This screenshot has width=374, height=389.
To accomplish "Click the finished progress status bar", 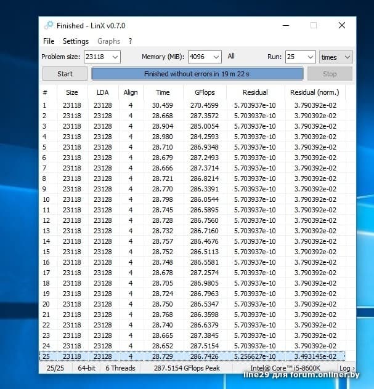I will coord(197,74).
